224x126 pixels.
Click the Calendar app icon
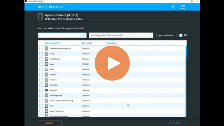point(46,90)
